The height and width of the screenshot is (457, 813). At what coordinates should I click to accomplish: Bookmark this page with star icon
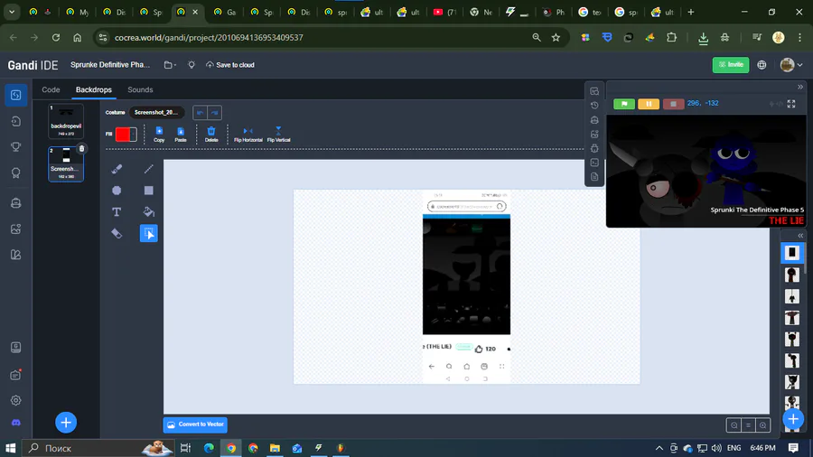pyautogui.click(x=556, y=37)
